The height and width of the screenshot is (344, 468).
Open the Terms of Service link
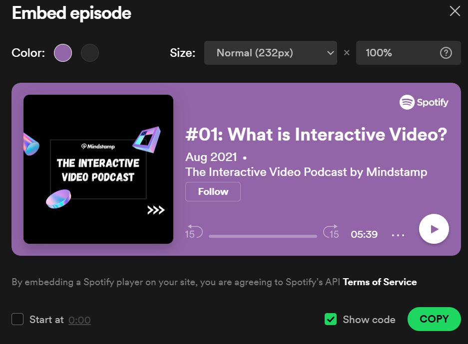pyautogui.click(x=380, y=282)
